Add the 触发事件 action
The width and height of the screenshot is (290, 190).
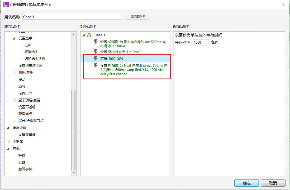(x=25, y=169)
